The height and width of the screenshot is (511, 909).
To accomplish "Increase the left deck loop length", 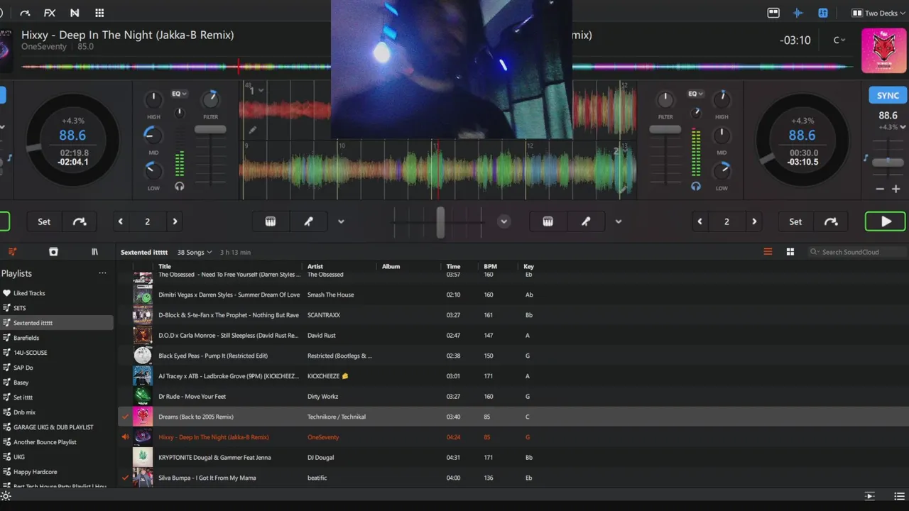I will (175, 221).
